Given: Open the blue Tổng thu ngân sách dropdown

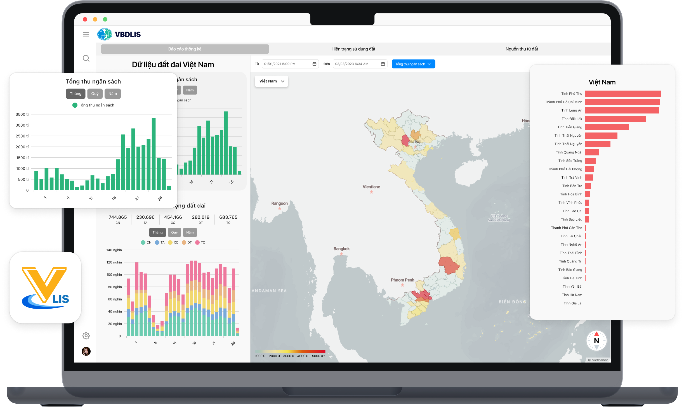Looking at the screenshot, I should click(413, 64).
